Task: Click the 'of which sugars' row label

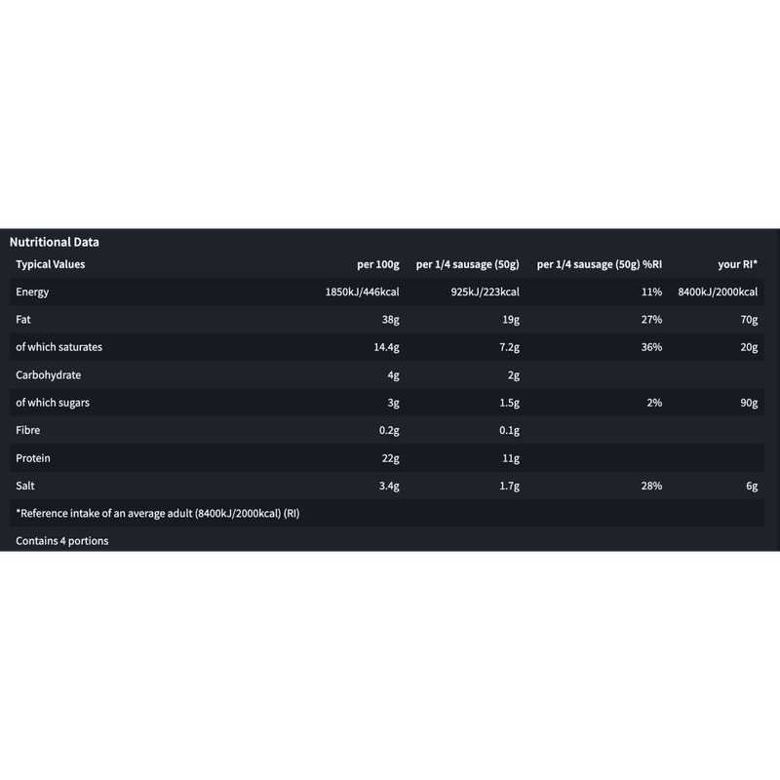Action: tap(53, 403)
